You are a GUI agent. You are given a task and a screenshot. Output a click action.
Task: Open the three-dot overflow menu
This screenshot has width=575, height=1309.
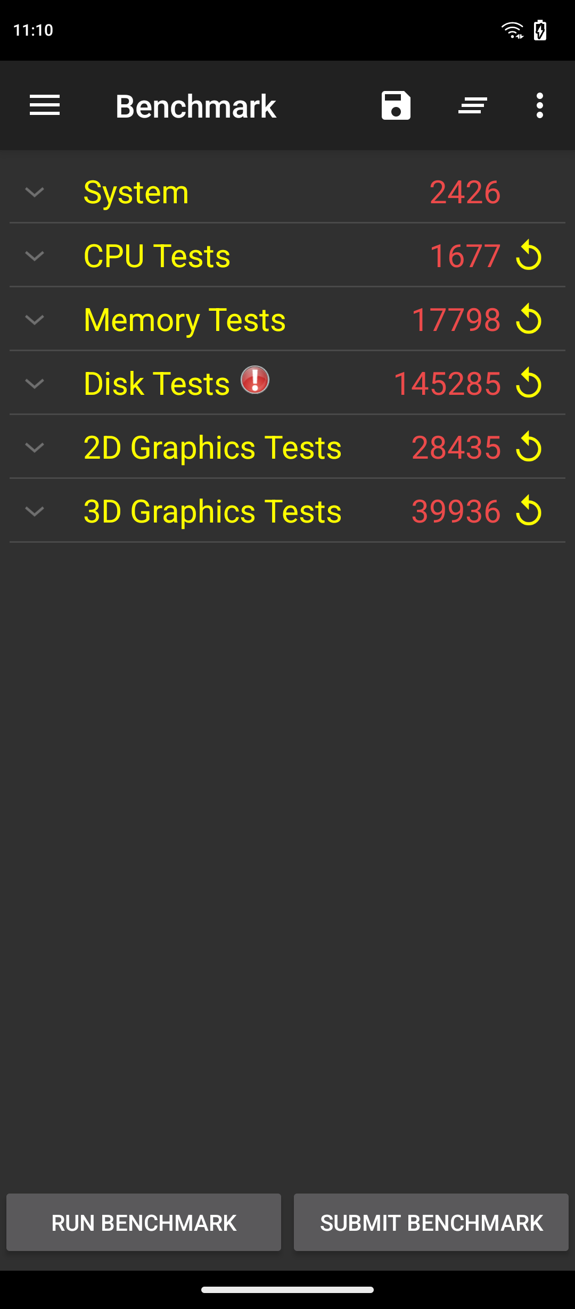pyautogui.click(x=540, y=105)
